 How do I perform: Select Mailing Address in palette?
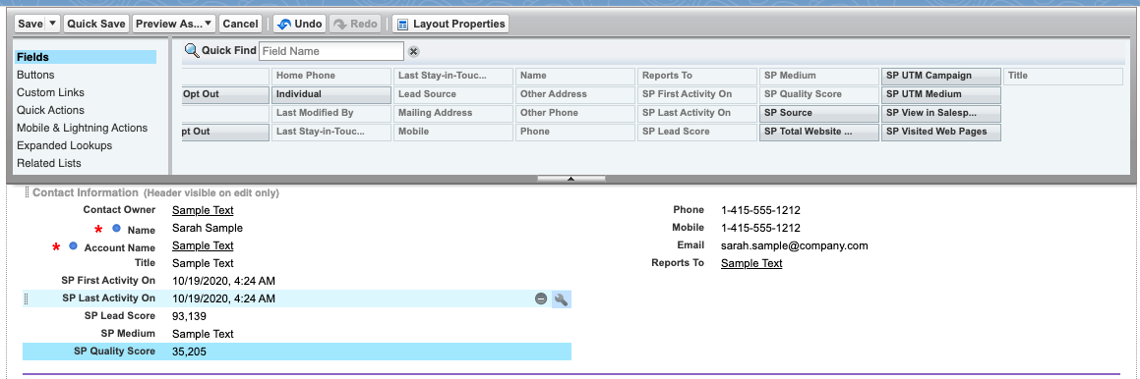coord(453,113)
